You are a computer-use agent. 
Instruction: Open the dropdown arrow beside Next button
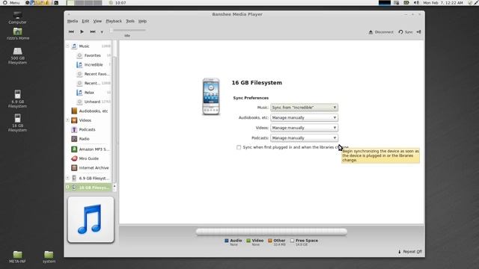click(102, 32)
